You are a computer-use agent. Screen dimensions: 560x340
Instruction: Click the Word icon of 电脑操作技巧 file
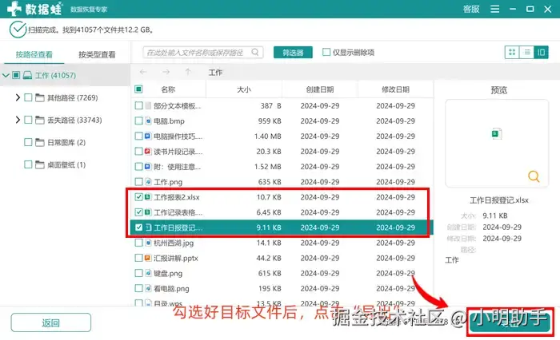[x=148, y=136]
